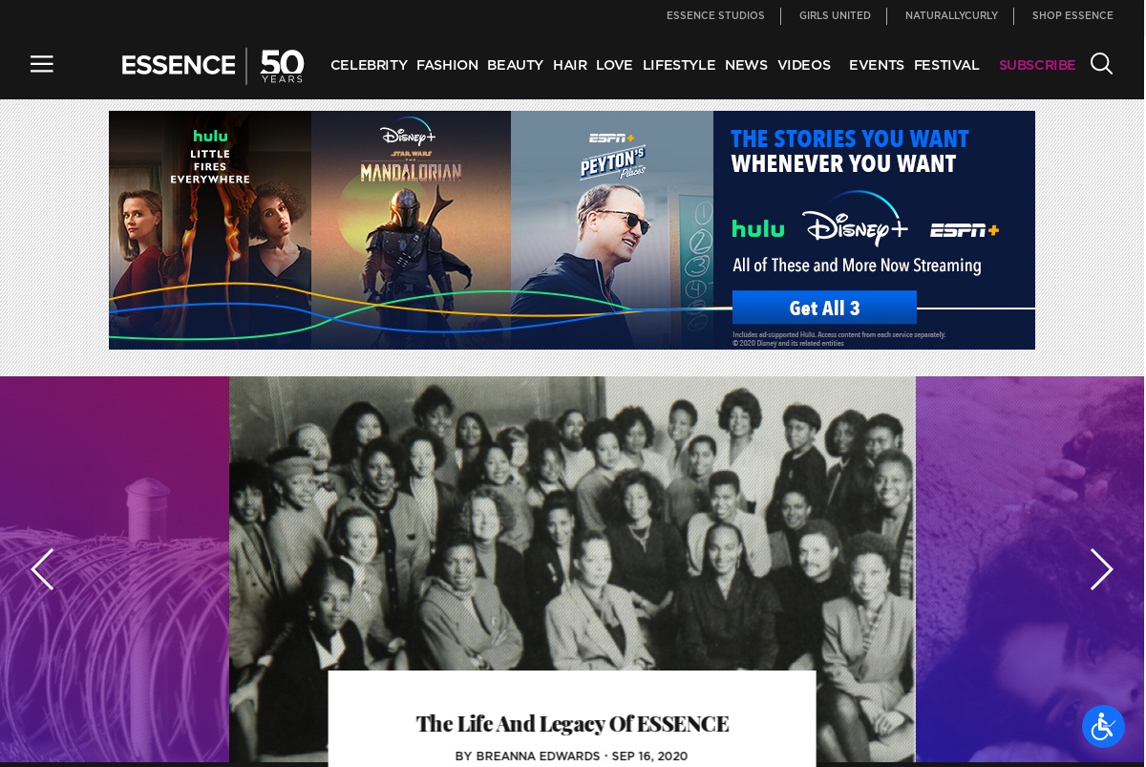
Task: Open the Shop Essence link
Action: point(1072,15)
